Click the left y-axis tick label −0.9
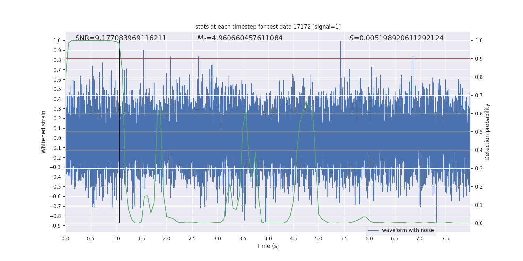This screenshot has width=523, height=261. pyautogui.click(x=55, y=226)
